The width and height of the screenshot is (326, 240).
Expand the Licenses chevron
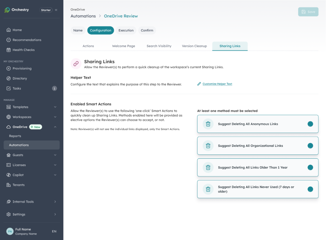click(55, 165)
